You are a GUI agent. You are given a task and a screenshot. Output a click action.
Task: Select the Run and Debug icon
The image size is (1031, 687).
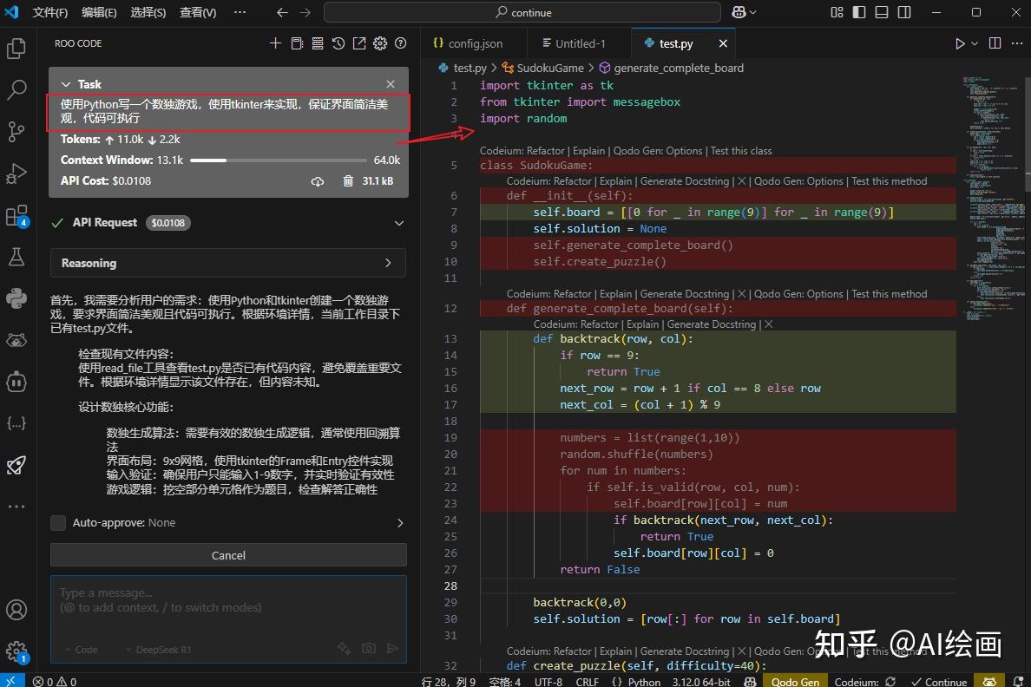(16, 173)
